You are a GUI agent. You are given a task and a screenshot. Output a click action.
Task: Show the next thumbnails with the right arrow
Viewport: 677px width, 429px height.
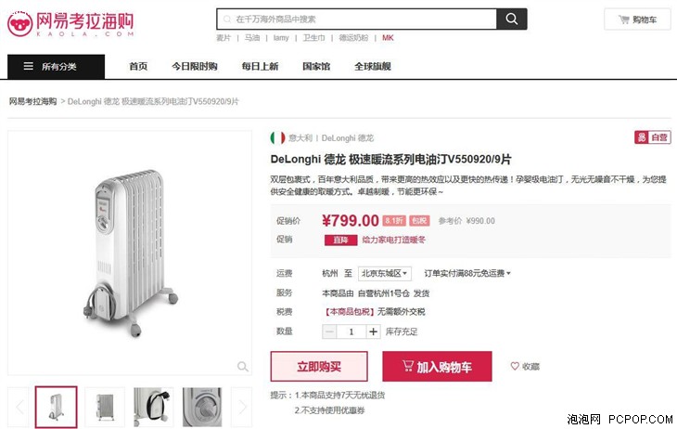point(242,407)
